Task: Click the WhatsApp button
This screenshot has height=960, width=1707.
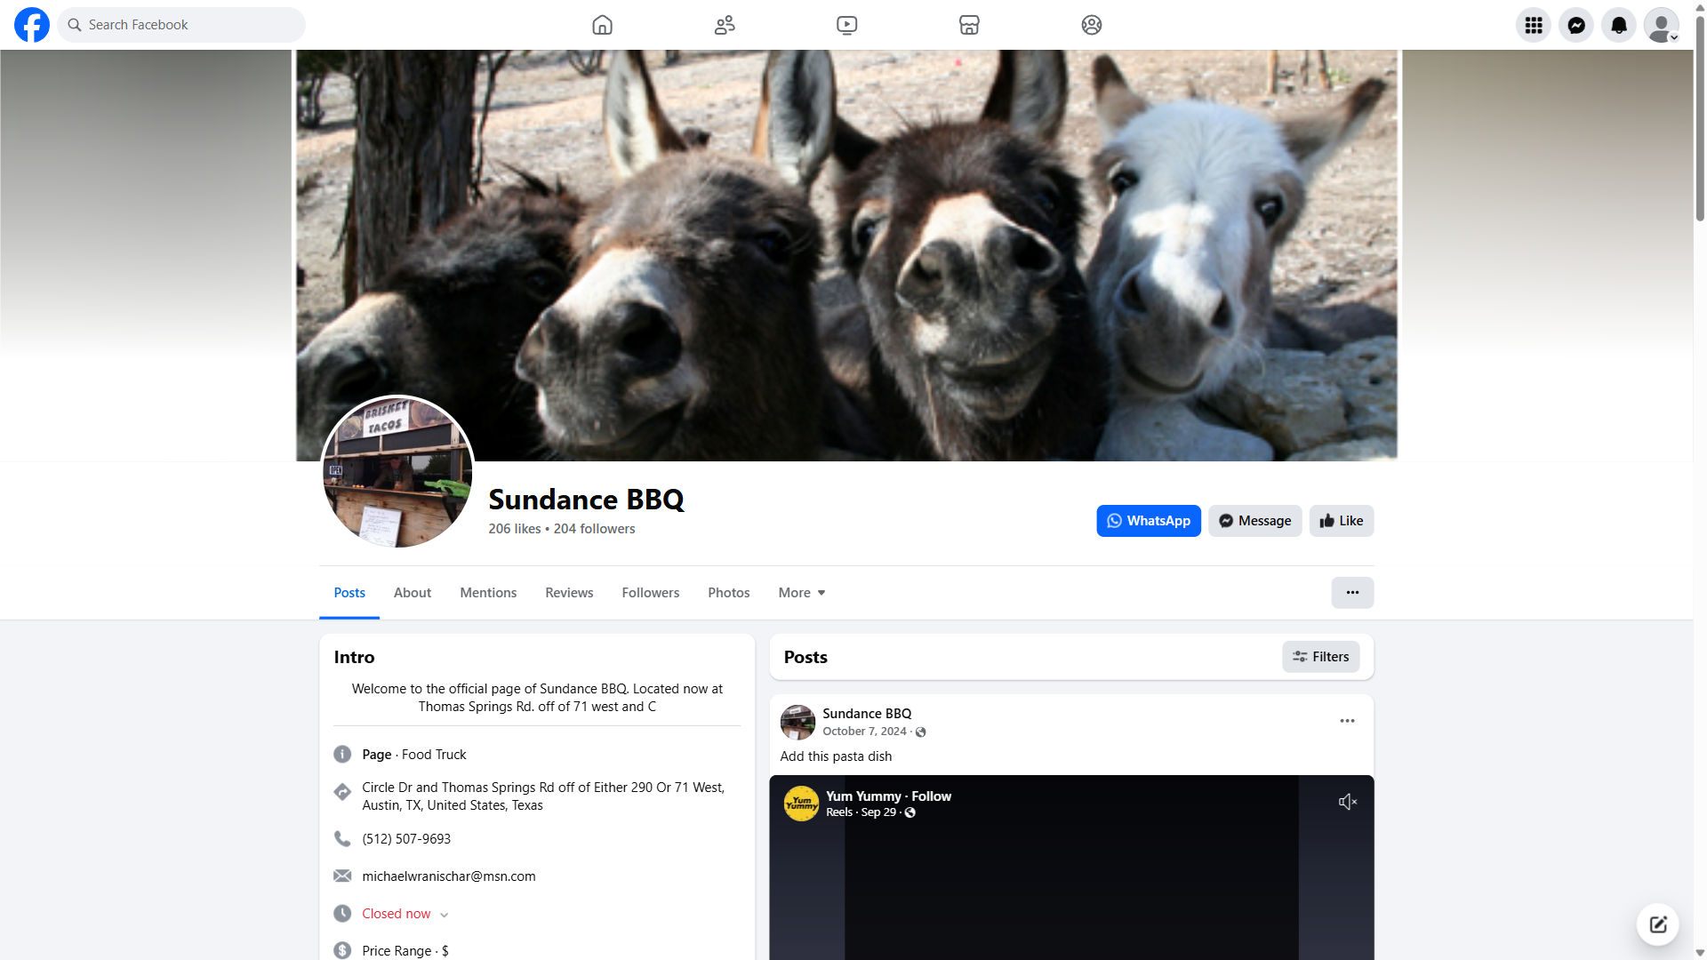Action: pyautogui.click(x=1148, y=521)
